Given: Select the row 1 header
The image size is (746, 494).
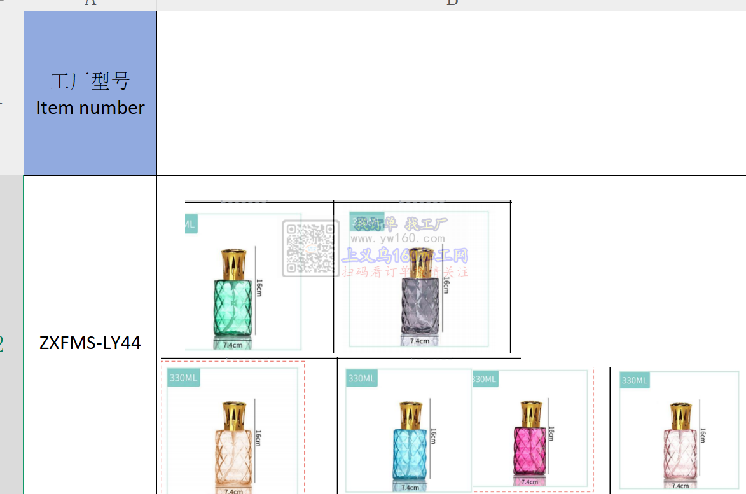Looking at the screenshot, I should (11, 93).
